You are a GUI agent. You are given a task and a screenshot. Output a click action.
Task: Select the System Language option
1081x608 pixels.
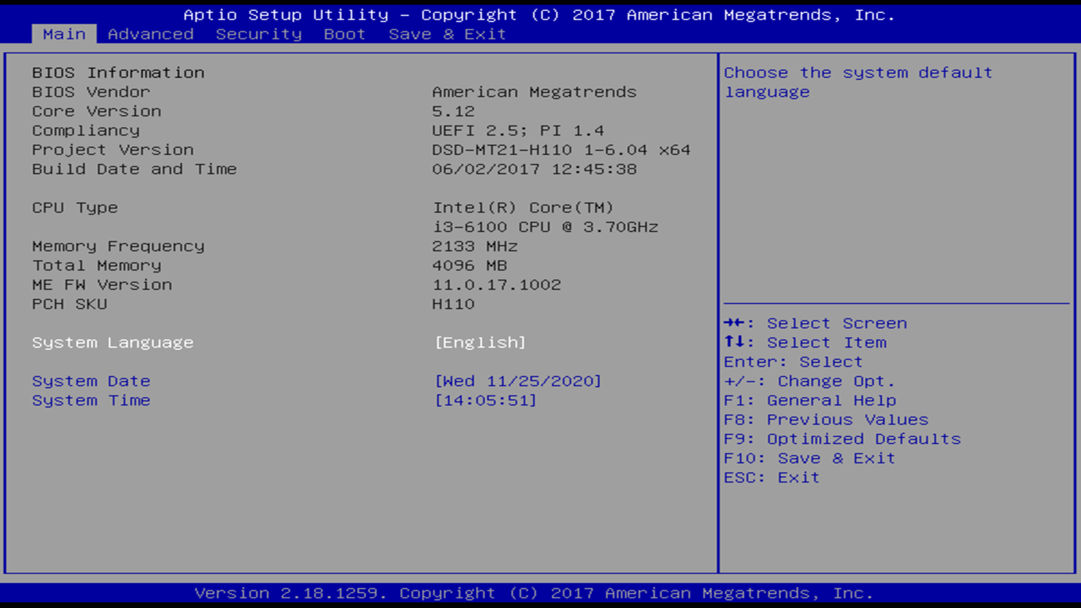point(113,343)
